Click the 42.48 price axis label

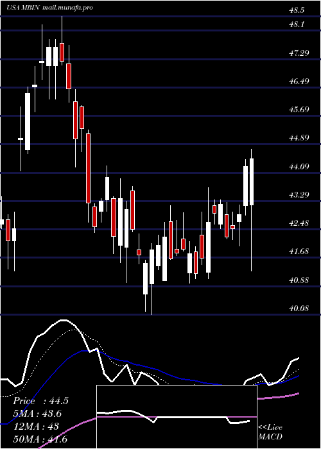(x=299, y=223)
